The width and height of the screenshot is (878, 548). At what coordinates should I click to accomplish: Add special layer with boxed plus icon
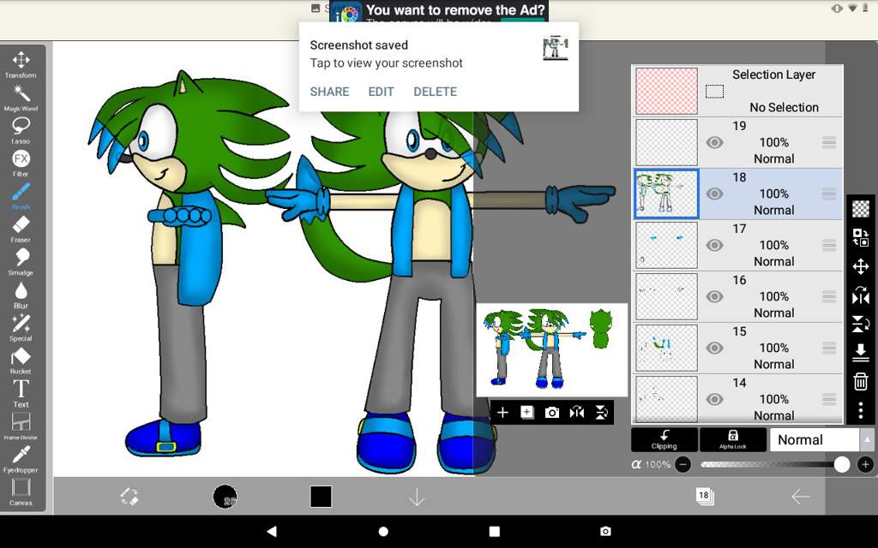point(527,413)
